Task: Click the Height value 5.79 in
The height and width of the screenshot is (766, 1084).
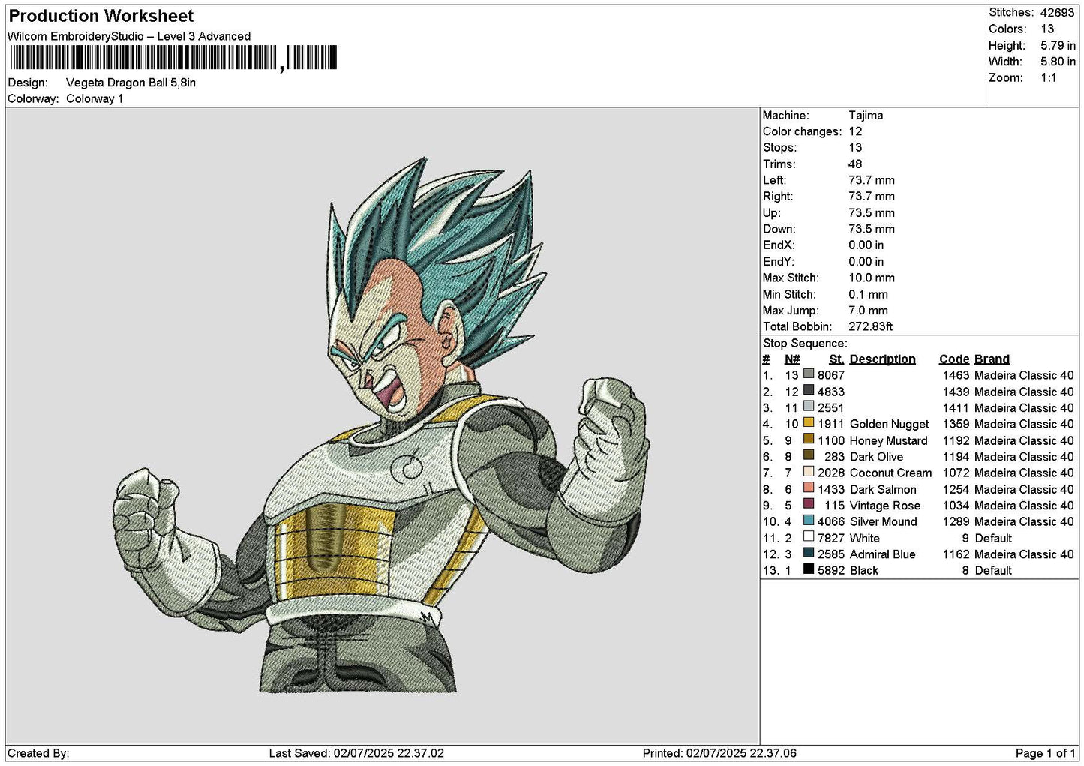Action: coord(1058,45)
